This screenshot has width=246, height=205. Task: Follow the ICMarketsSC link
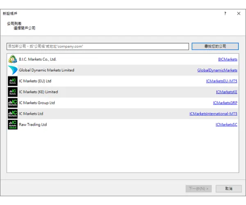pyautogui.click(x=226, y=125)
